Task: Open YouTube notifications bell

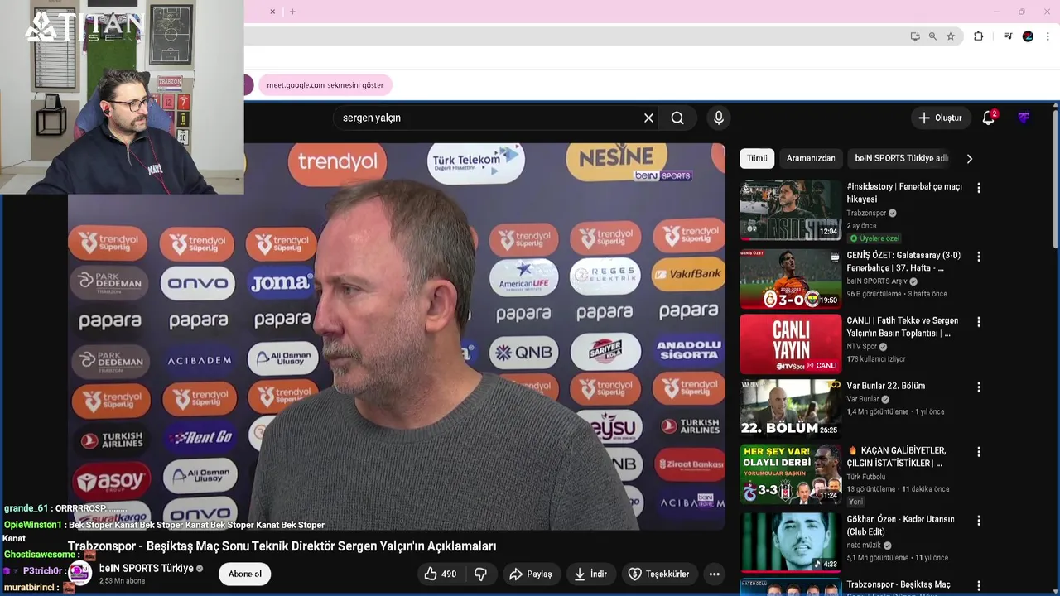Action: coord(989,118)
